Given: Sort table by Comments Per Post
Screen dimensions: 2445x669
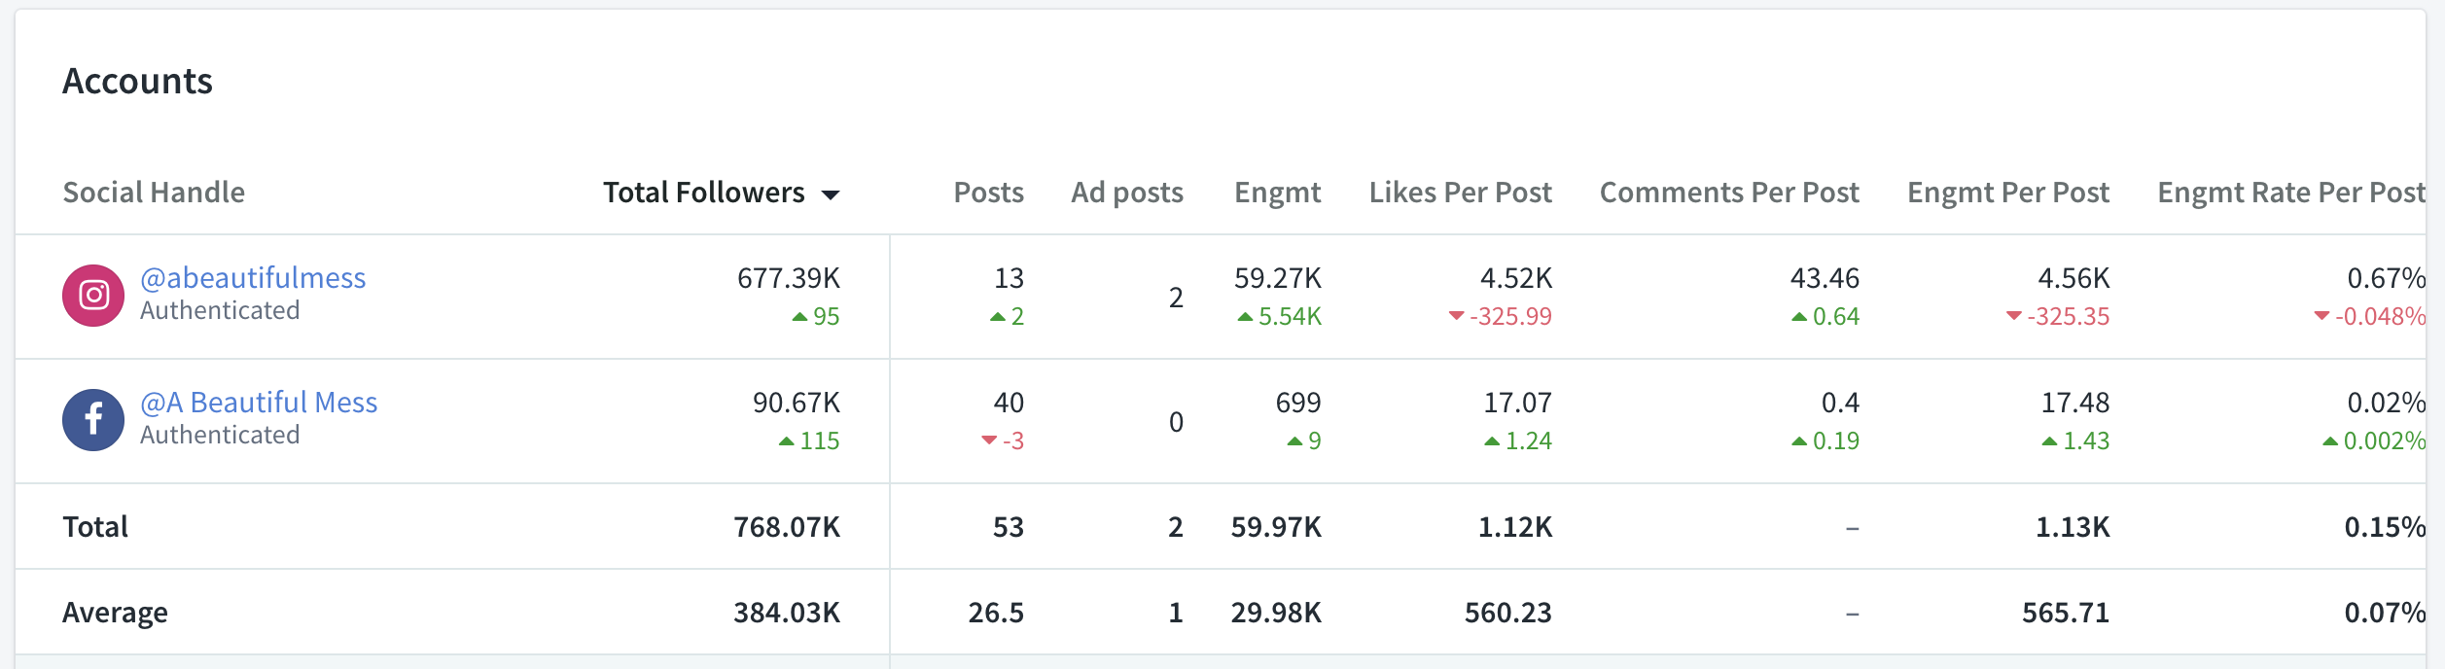Looking at the screenshot, I should point(1729,193).
